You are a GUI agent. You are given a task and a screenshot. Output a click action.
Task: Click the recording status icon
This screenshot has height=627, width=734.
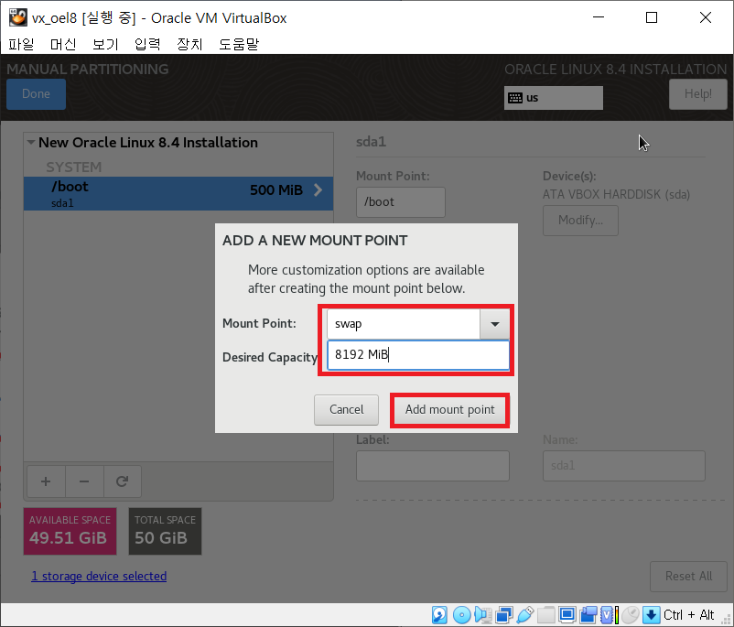click(588, 614)
